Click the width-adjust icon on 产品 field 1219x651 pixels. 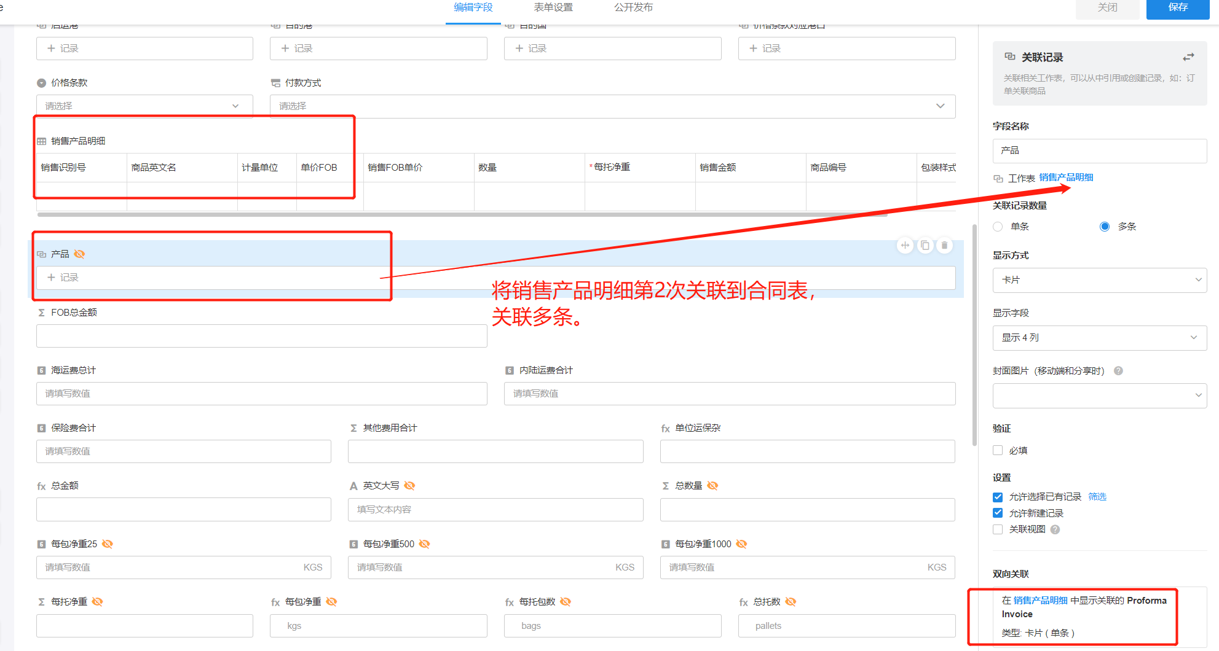[905, 246]
